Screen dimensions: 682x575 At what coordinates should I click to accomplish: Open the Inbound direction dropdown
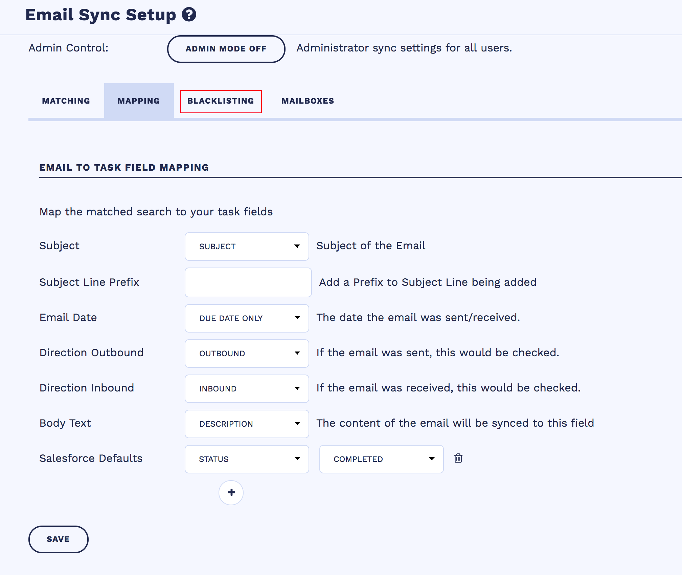[x=247, y=389]
